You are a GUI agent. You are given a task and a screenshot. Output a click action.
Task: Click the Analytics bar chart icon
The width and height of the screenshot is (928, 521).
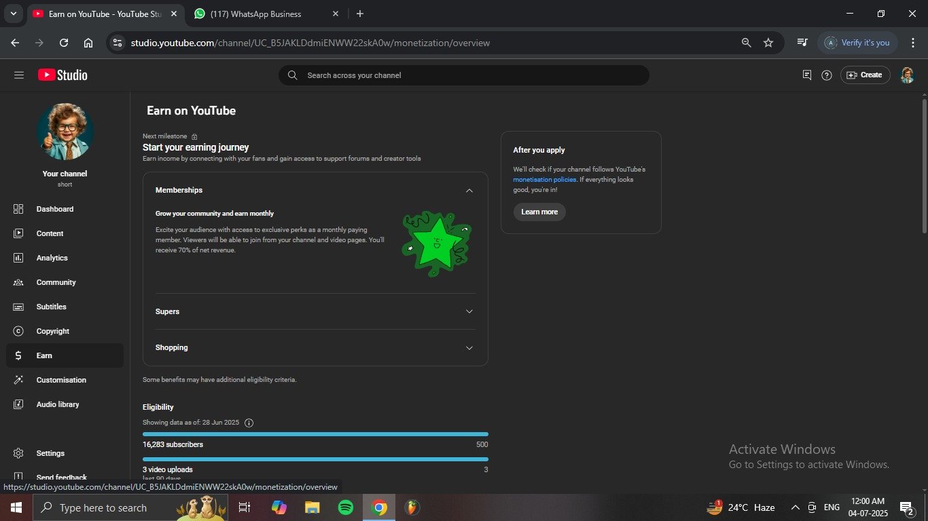[x=18, y=258]
